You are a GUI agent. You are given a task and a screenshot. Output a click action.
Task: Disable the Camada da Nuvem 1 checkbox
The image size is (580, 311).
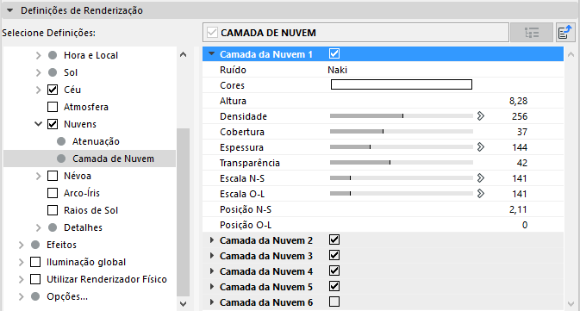pyautogui.click(x=334, y=54)
